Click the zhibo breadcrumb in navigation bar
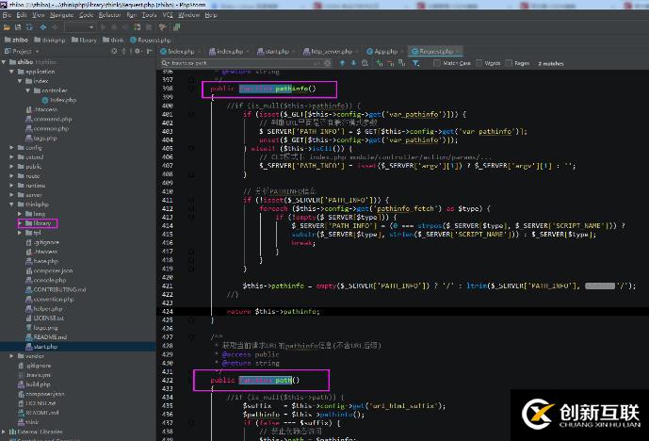 pyautogui.click(x=16, y=40)
